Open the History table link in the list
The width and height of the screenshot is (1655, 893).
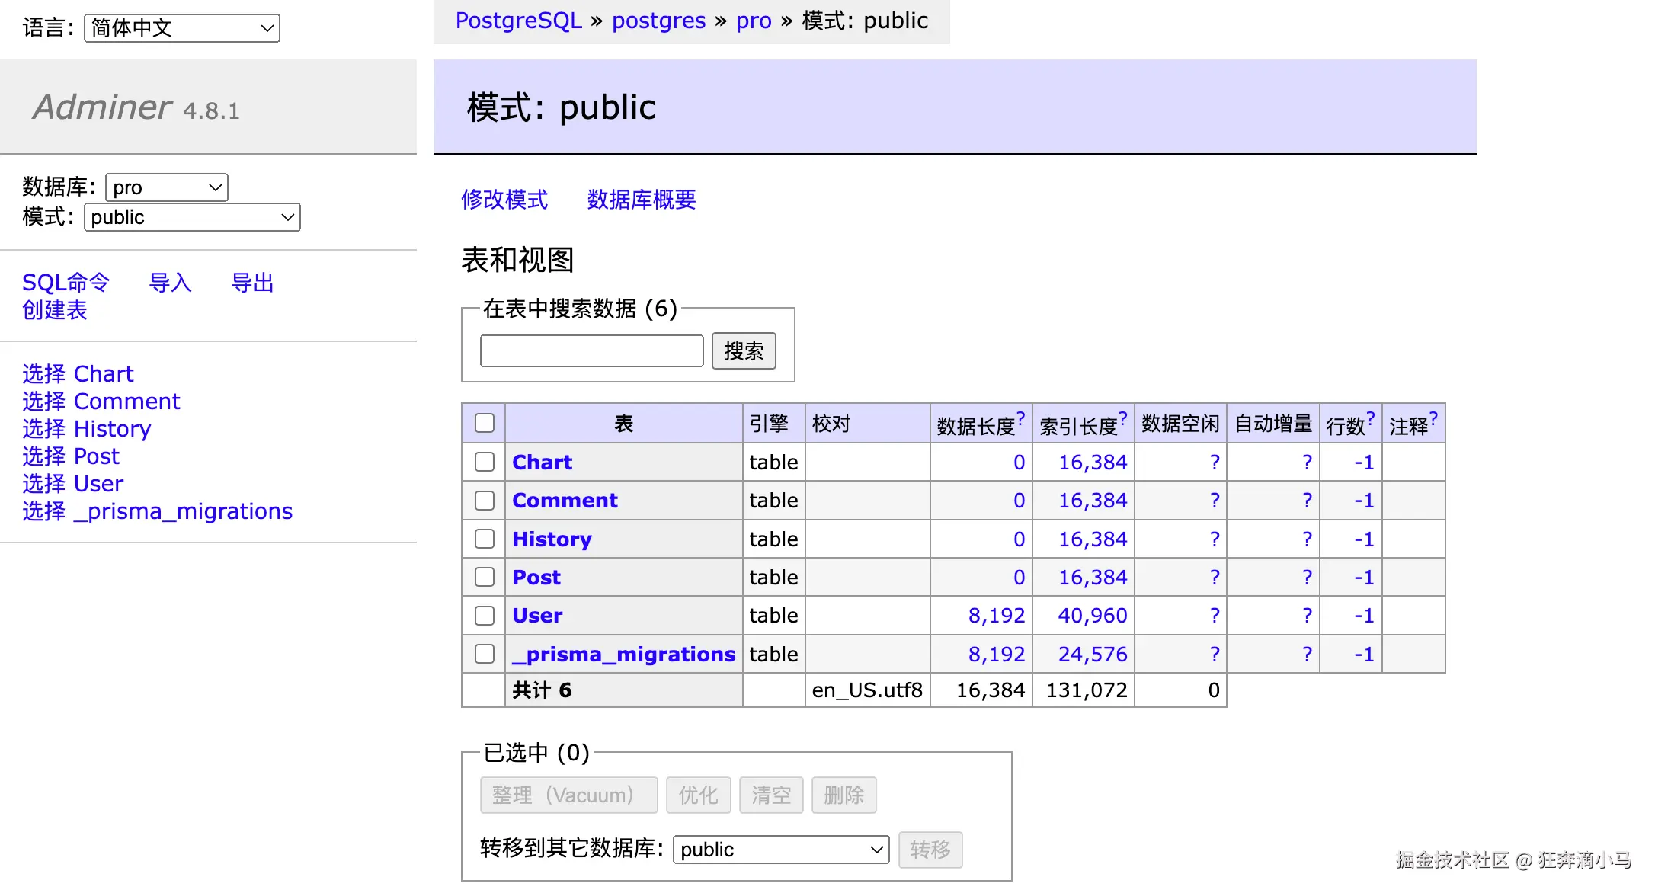click(x=552, y=539)
